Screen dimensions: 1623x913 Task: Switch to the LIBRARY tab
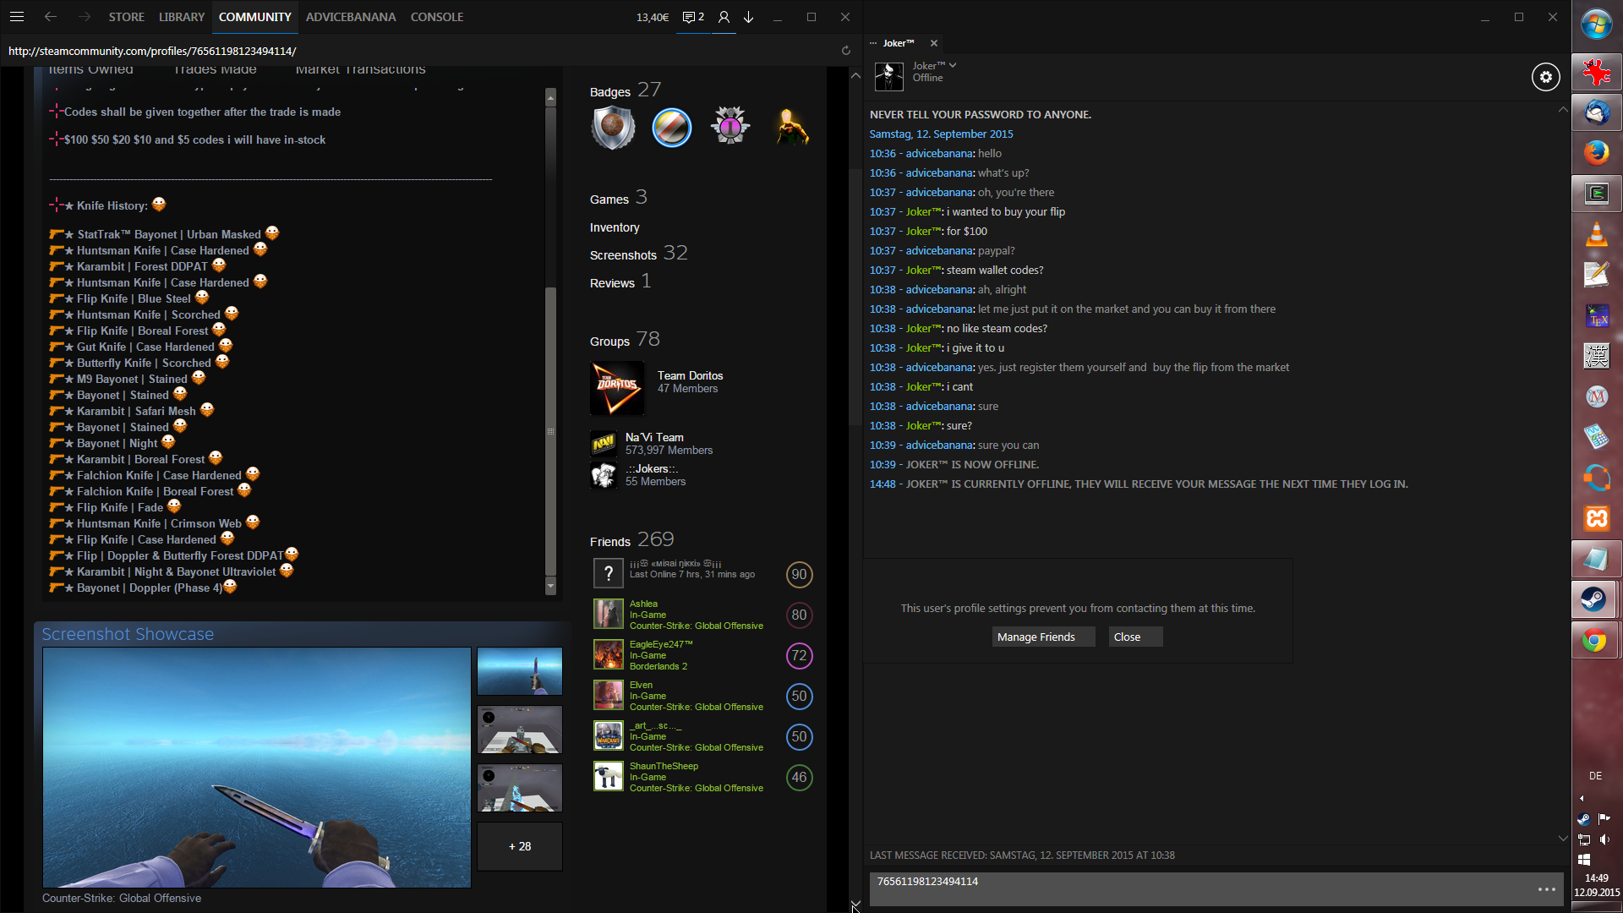(182, 17)
